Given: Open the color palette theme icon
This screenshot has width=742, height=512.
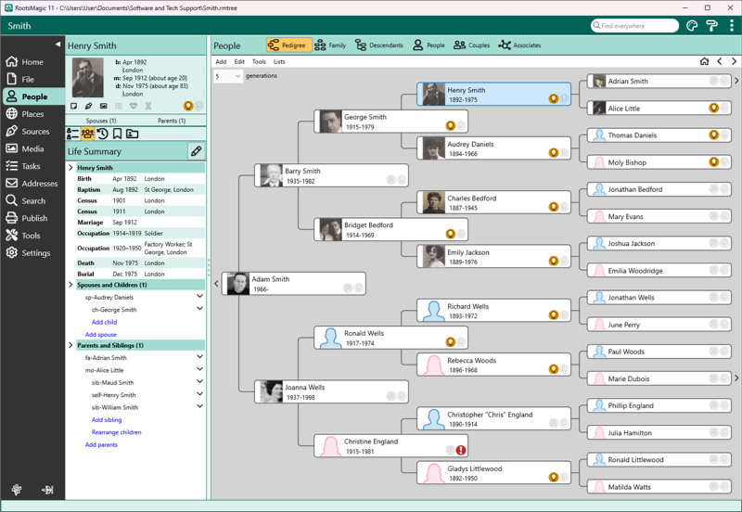Looking at the screenshot, I should pyautogui.click(x=692, y=26).
